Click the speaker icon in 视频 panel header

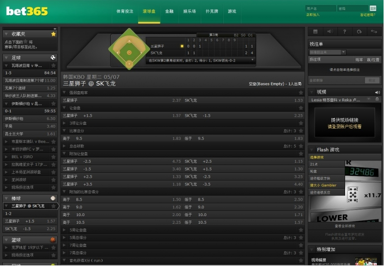click(x=377, y=92)
